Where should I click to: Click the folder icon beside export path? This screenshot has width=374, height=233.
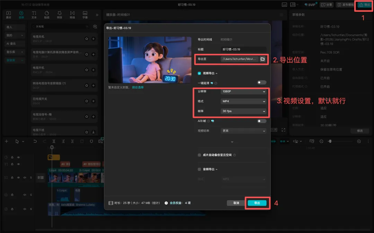point(262,59)
